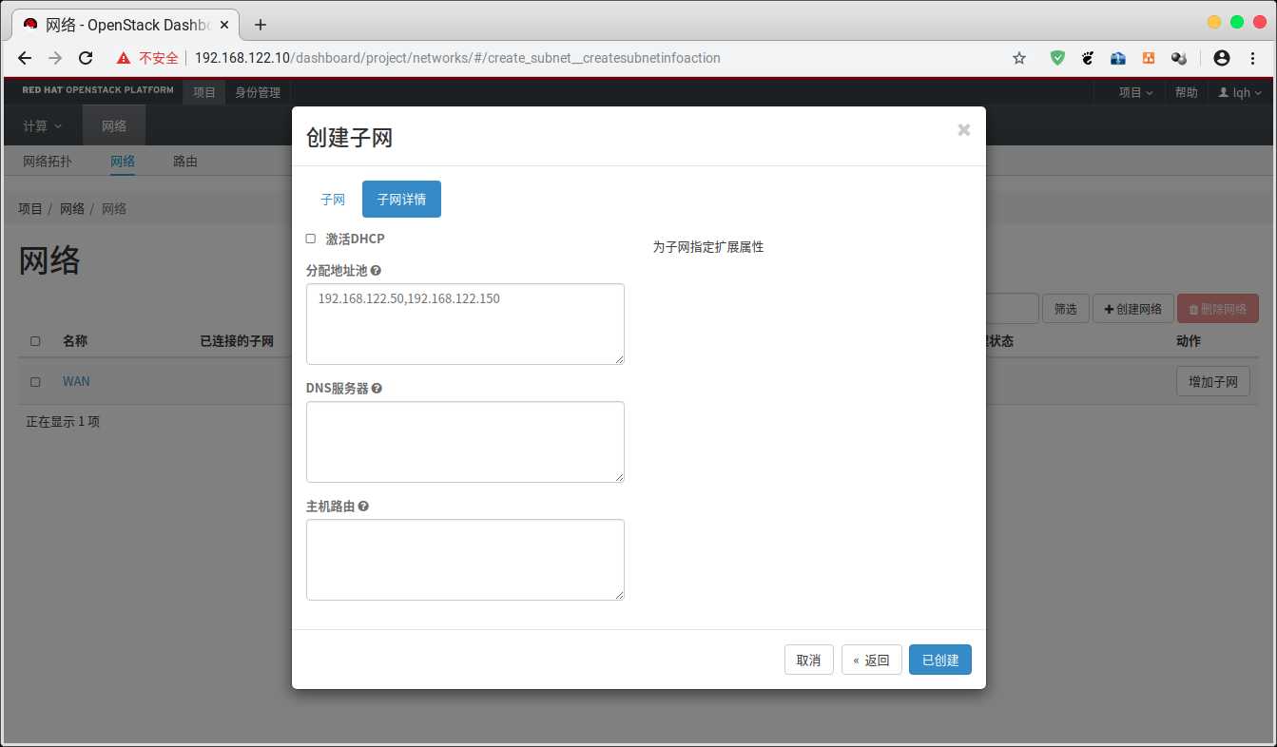Open the 路由 sub-tab
Screen dimensions: 1277x747
[185, 162]
